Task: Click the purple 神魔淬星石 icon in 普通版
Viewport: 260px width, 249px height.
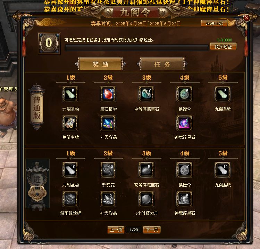Action: 184,123
